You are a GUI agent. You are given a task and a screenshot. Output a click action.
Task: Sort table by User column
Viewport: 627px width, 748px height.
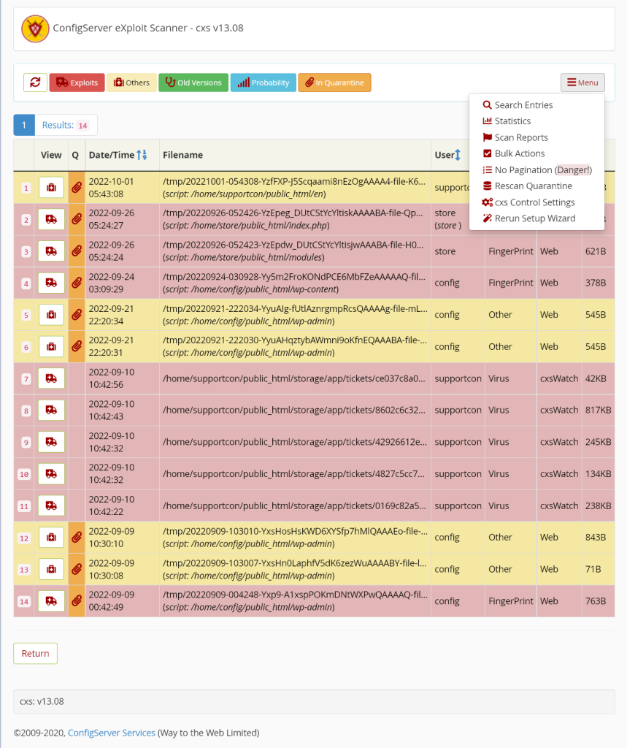[458, 155]
